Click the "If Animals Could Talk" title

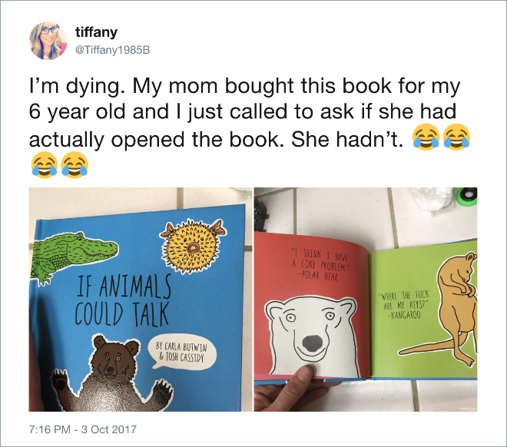click(x=123, y=300)
